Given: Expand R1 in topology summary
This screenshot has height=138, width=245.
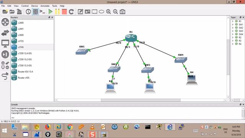Looking at the screenshot, I should pos(233,21).
